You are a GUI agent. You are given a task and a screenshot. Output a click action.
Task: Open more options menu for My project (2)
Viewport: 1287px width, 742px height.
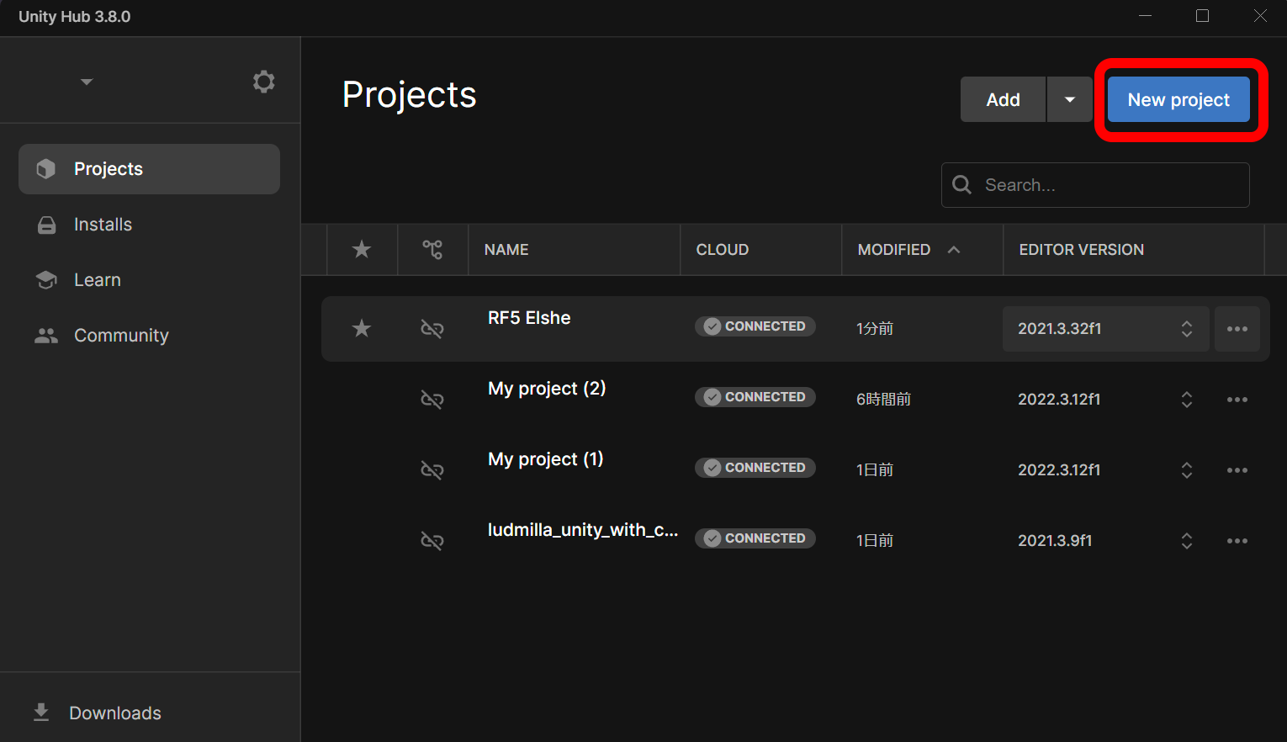pyautogui.click(x=1237, y=400)
